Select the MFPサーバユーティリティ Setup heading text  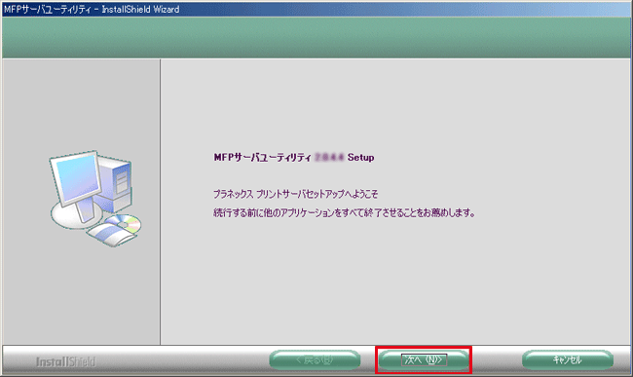pyautogui.click(x=294, y=158)
